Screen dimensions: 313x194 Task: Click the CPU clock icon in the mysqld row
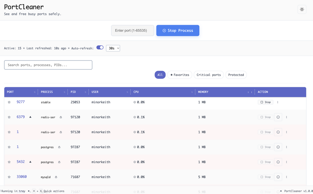pos(135,177)
